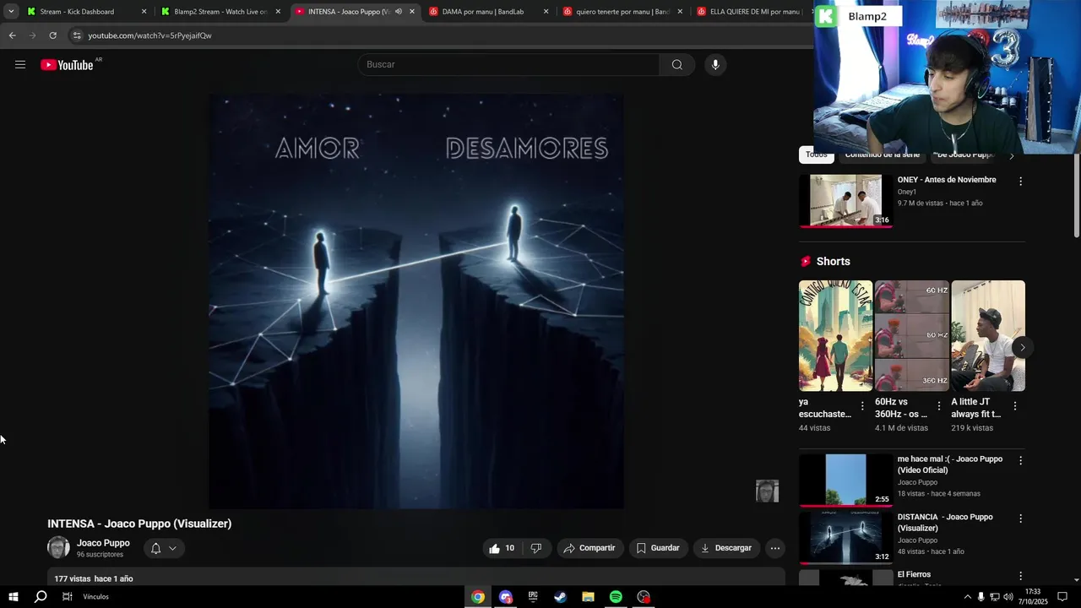Switch to ELLA QUIERE DE MI tab
Screen dimensions: 1081x608
(752, 12)
